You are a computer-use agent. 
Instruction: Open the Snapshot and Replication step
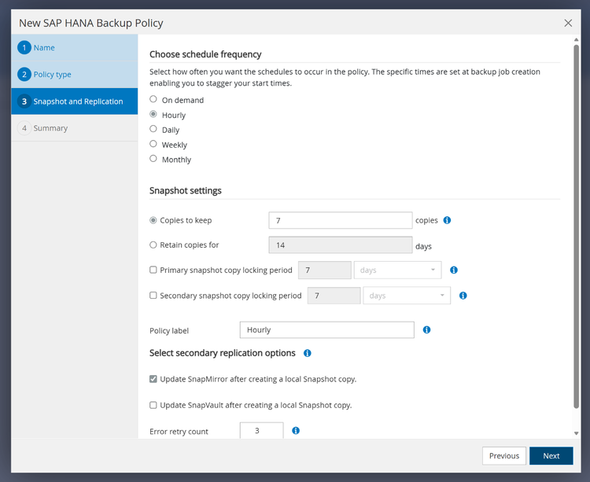(x=75, y=101)
